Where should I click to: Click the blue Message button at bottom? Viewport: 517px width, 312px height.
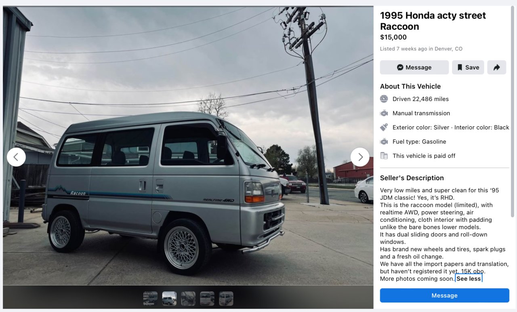click(444, 295)
